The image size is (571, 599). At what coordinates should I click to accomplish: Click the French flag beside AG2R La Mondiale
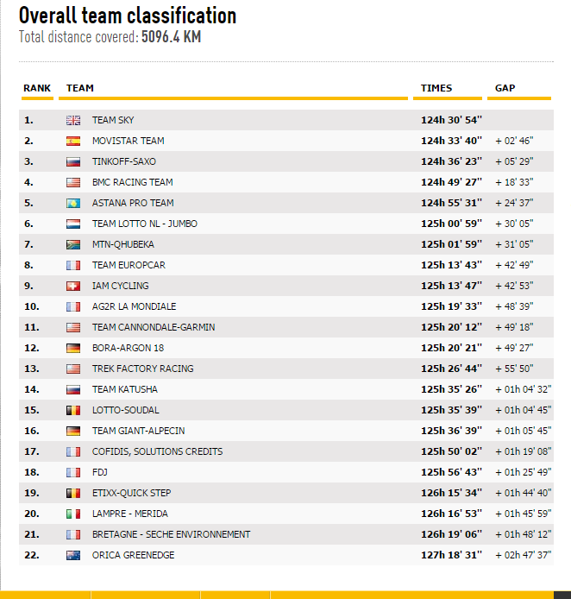point(73,306)
